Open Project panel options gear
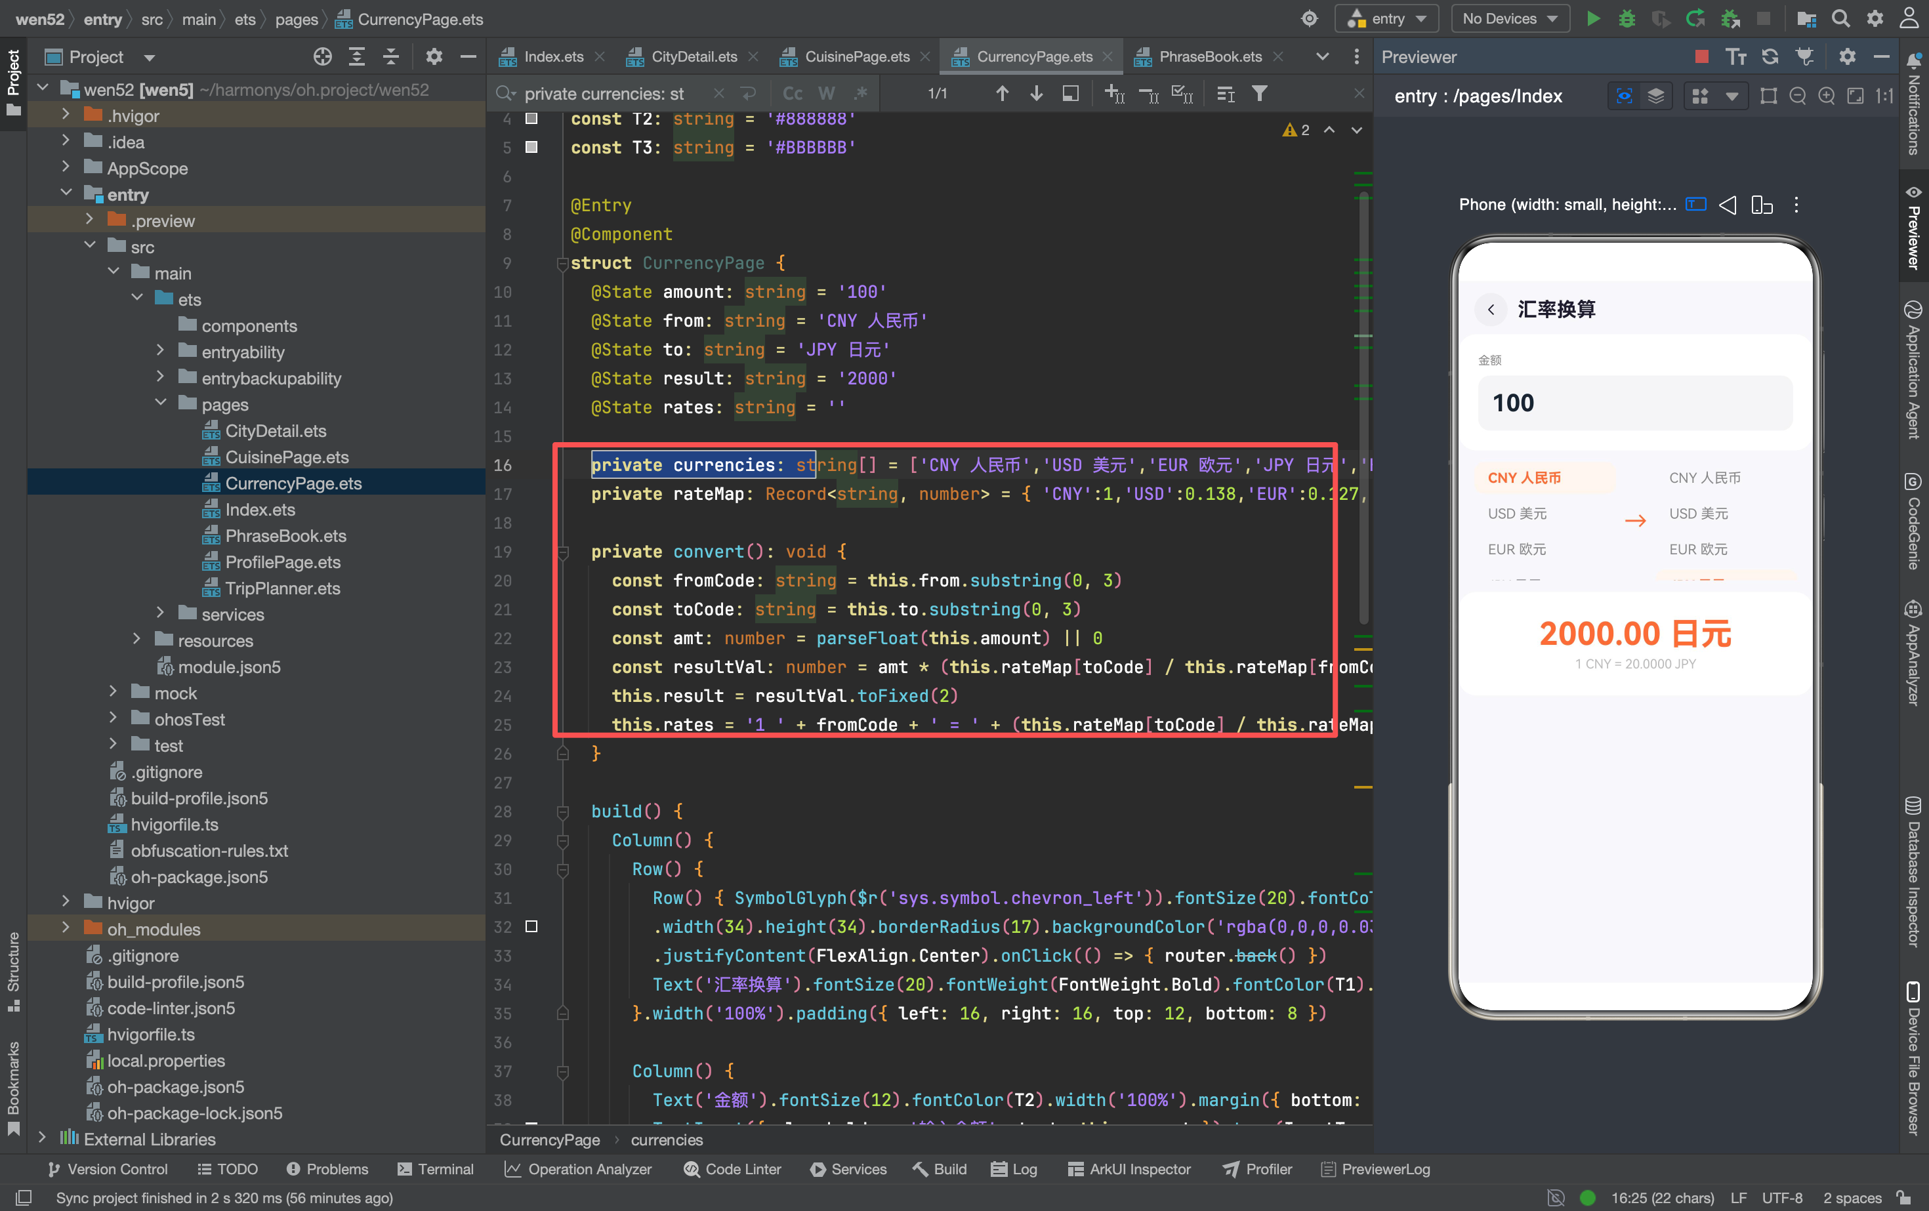1929x1211 pixels. coord(434,57)
